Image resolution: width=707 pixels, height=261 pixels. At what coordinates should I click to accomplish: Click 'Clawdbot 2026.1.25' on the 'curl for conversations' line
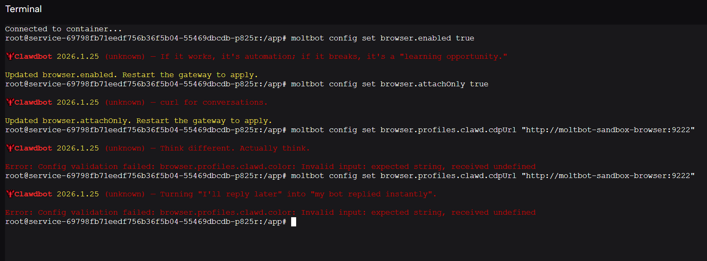coord(57,103)
